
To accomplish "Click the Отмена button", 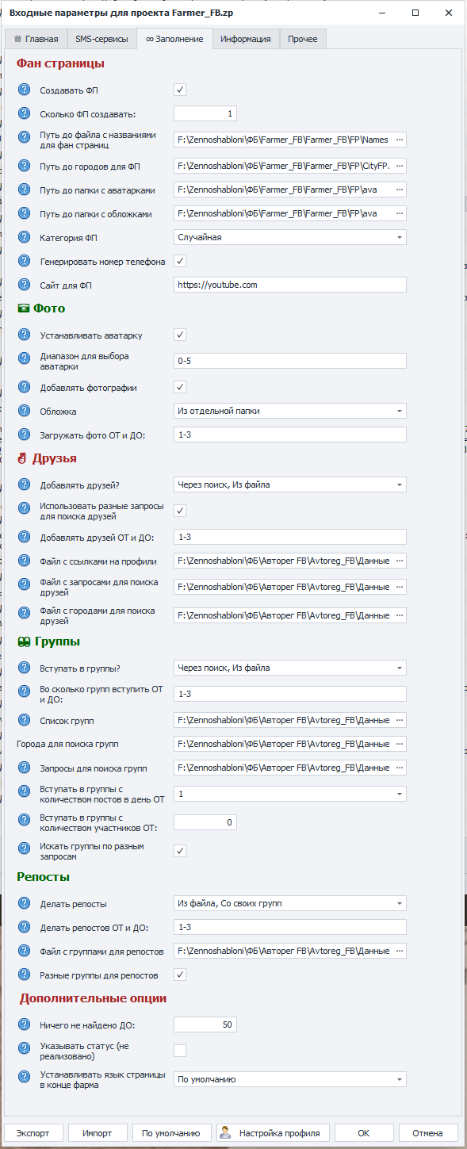I will pos(428,1132).
